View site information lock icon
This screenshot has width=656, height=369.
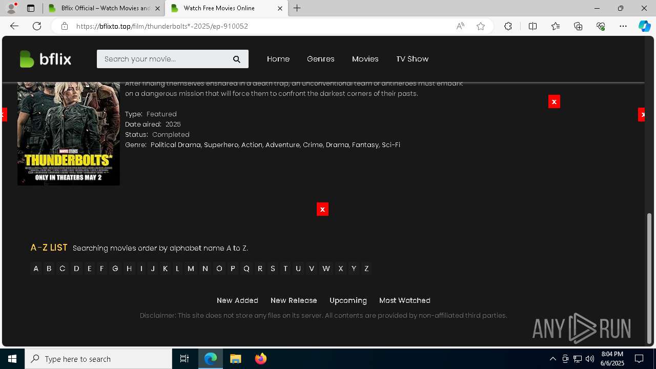pos(65,26)
